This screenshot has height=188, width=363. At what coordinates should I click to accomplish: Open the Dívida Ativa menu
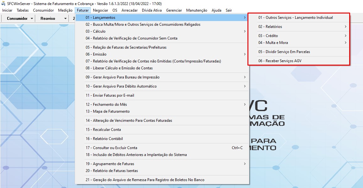click(152, 10)
